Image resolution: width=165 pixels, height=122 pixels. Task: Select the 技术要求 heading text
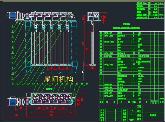click(127, 24)
